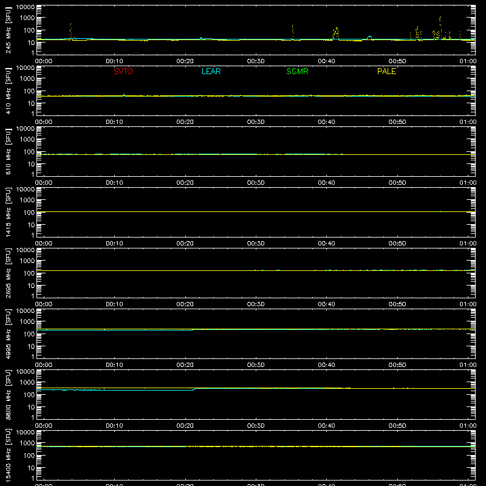Click the 00:00 tick label below the 2695 MHz plot

coord(44,304)
